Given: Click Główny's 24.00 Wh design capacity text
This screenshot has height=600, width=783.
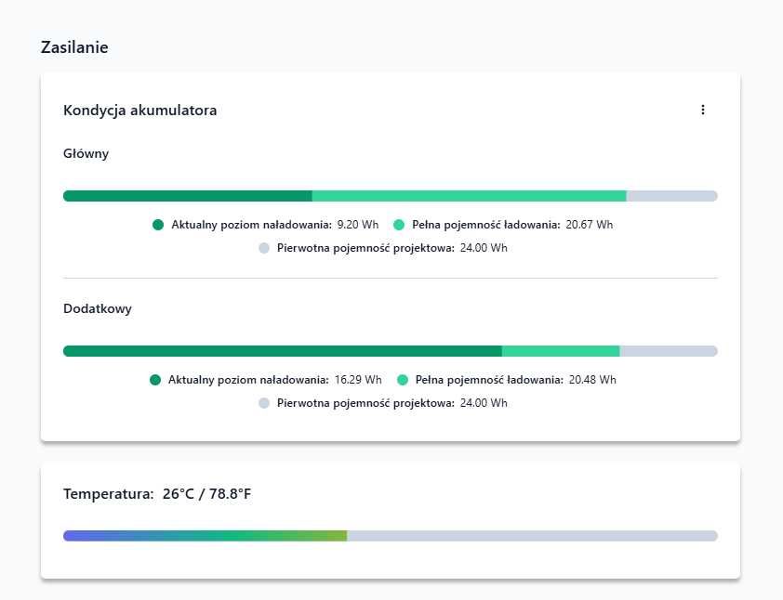Looking at the screenshot, I should (x=484, y=248).
